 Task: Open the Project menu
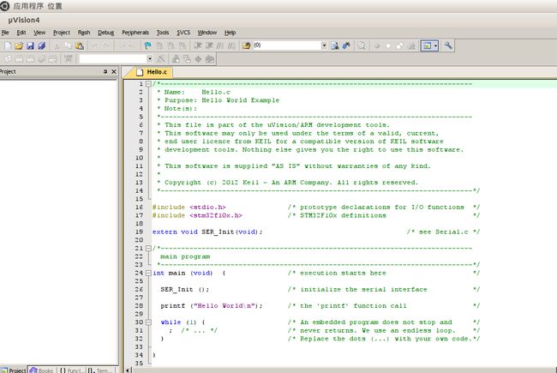62,33
